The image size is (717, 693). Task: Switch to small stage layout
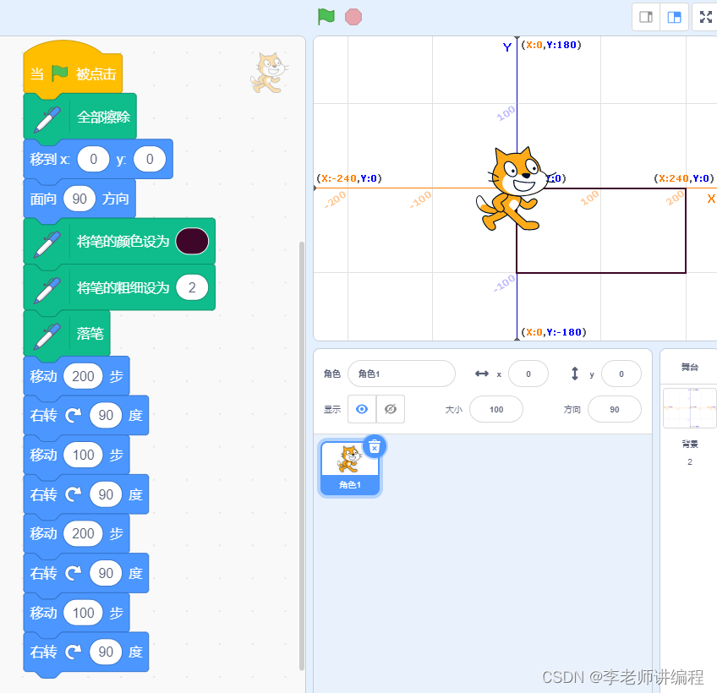[646, 18]
